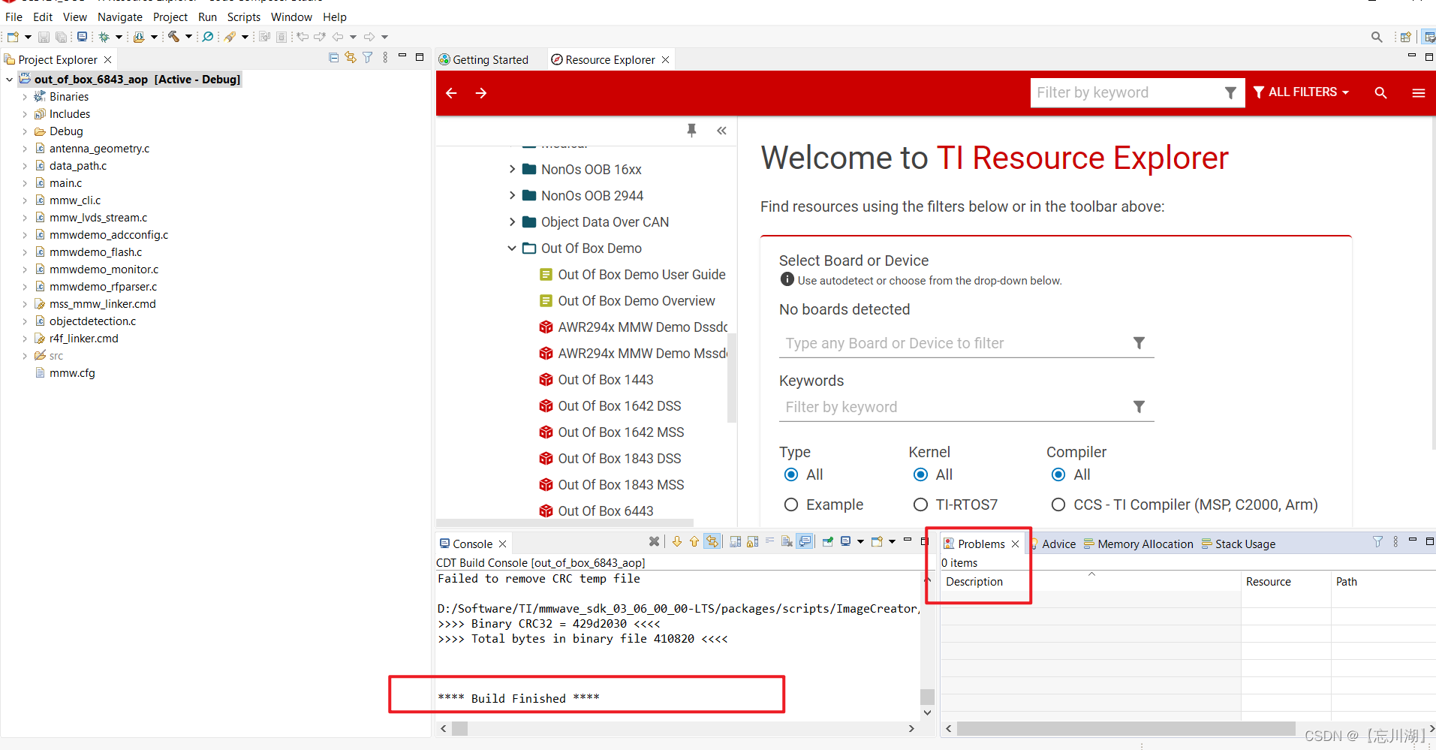Open the search magnifier in Resource Explorer
The height and width of the screenshot is (750, 1436).
point(1380,92)
